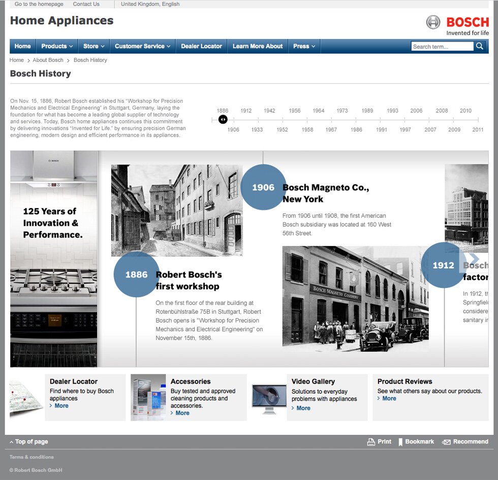Screen dimensions: 498x480
Task: Click the Top of page arrow
Action: (11, 442)
